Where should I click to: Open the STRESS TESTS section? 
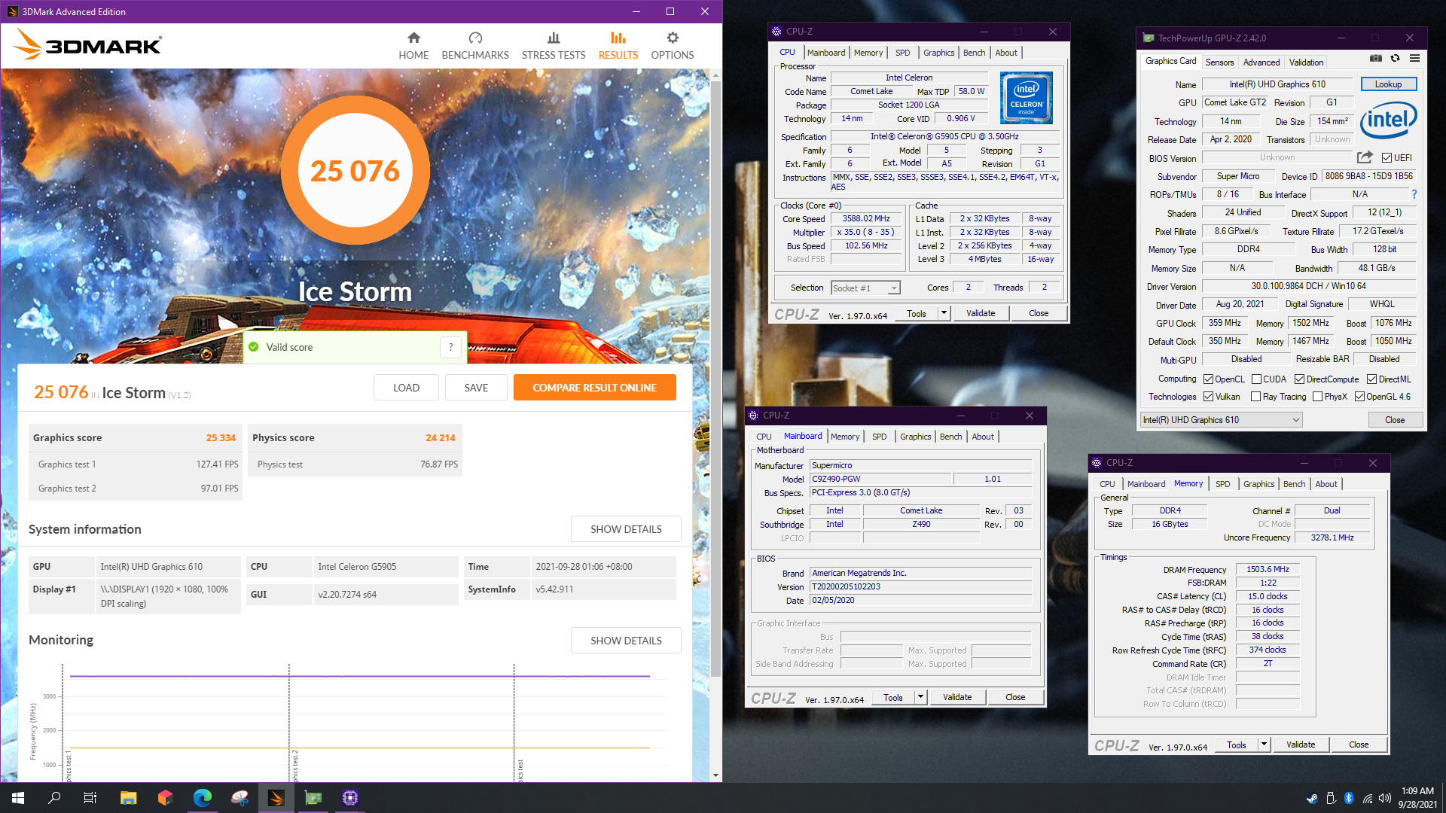click(554, 46)
